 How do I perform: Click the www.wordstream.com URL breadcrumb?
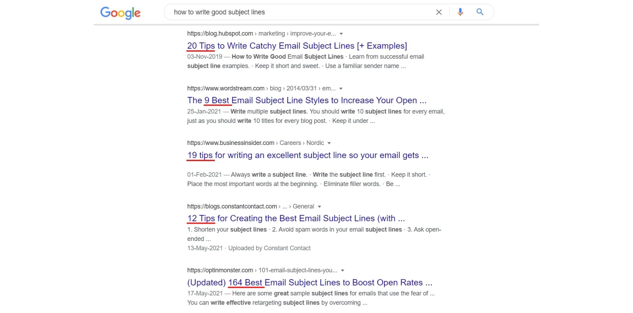click(x=226, y=88)
